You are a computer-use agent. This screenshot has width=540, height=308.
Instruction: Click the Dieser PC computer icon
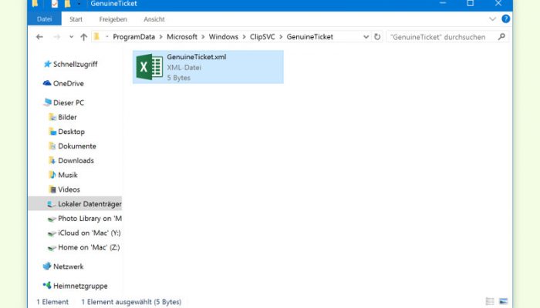[x=47, y=102]
